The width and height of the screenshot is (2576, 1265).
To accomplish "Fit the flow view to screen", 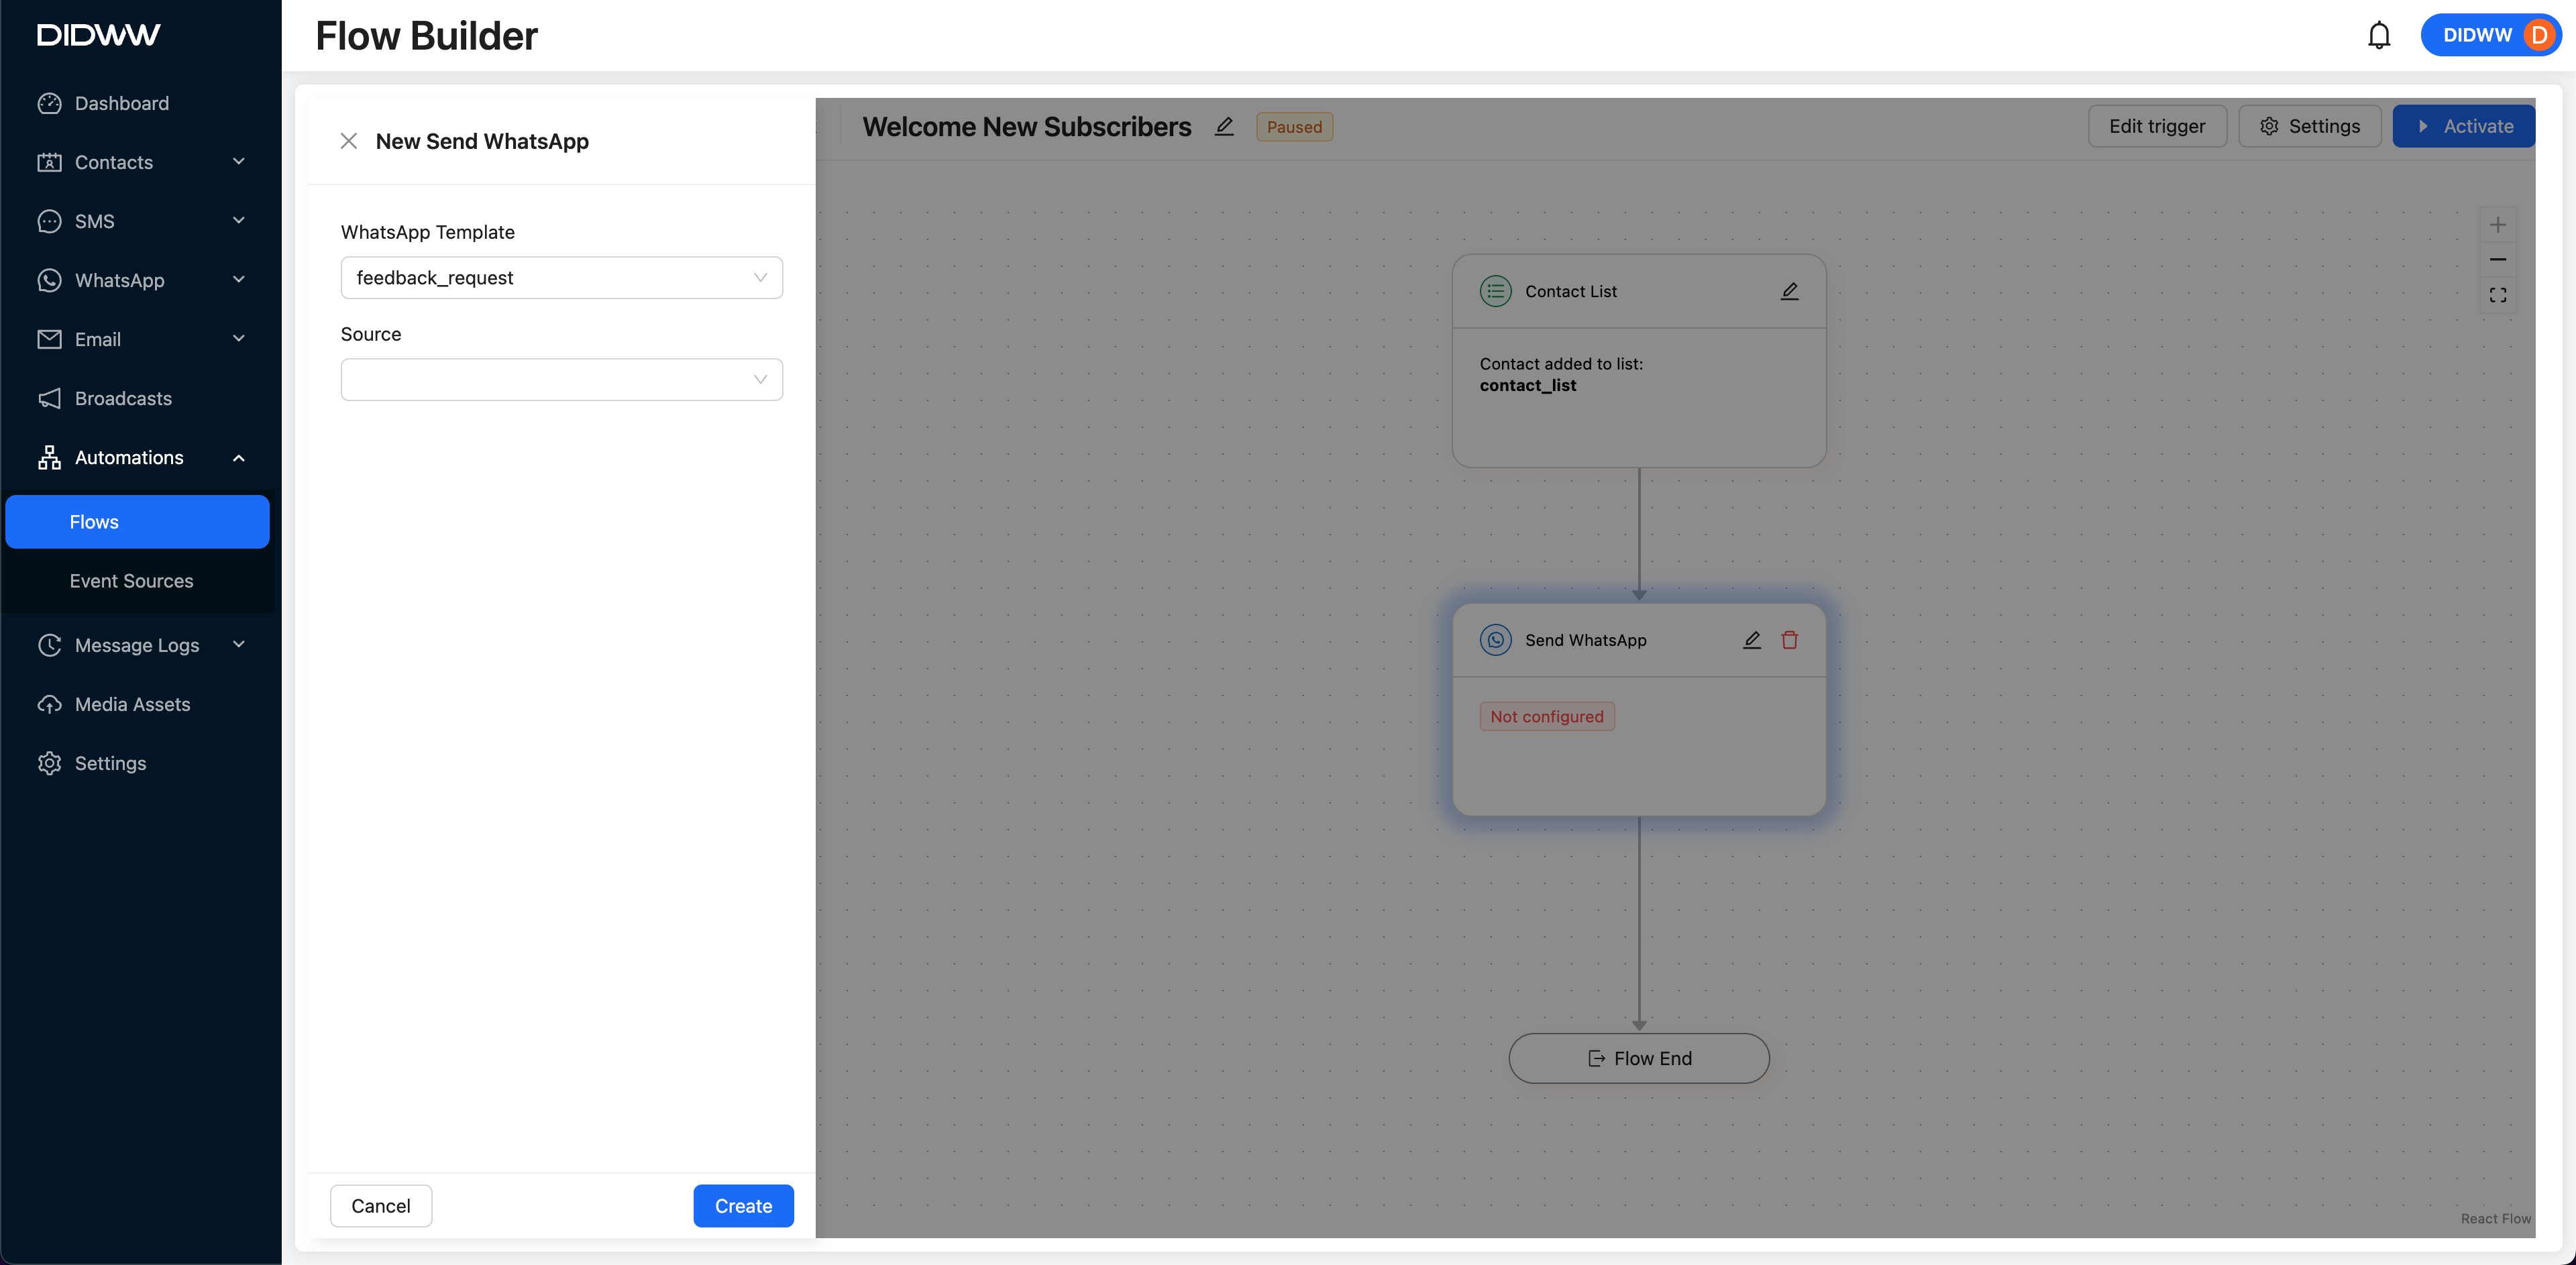I will coord(2497,296).
